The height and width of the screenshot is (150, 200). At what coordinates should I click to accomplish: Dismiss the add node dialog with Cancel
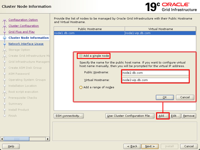185,97
